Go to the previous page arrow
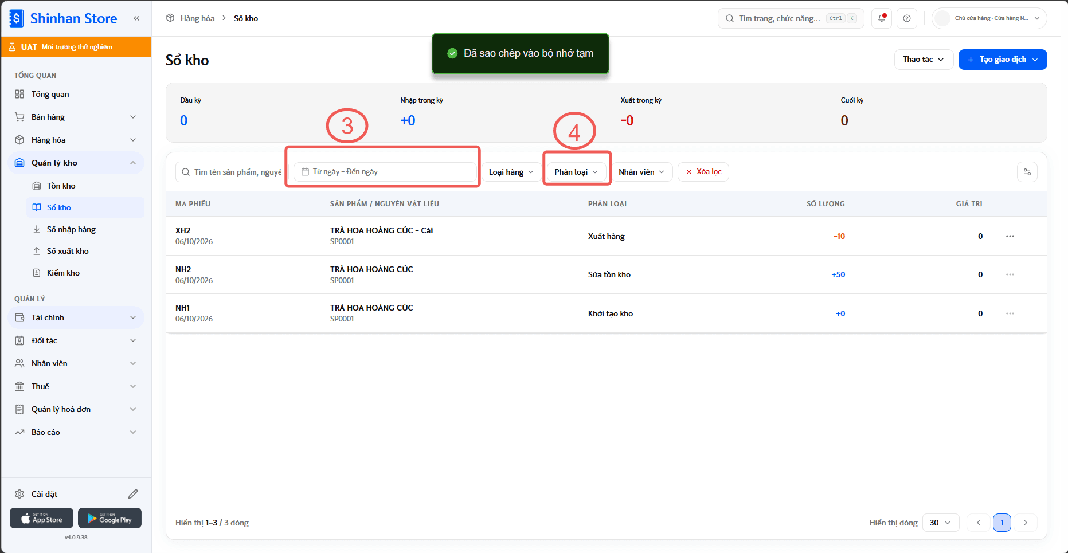 click(x=979, y=523)
